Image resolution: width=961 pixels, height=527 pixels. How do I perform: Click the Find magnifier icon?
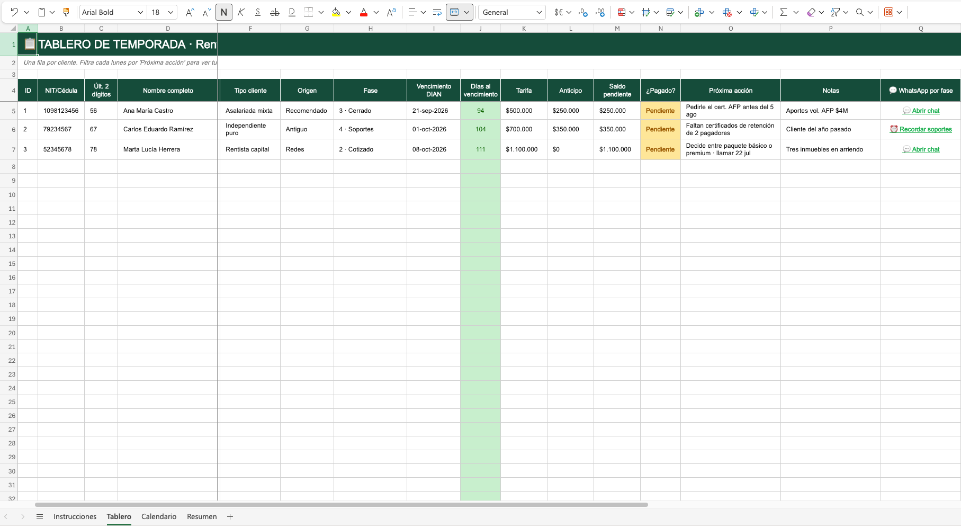[x=860, y=12]
